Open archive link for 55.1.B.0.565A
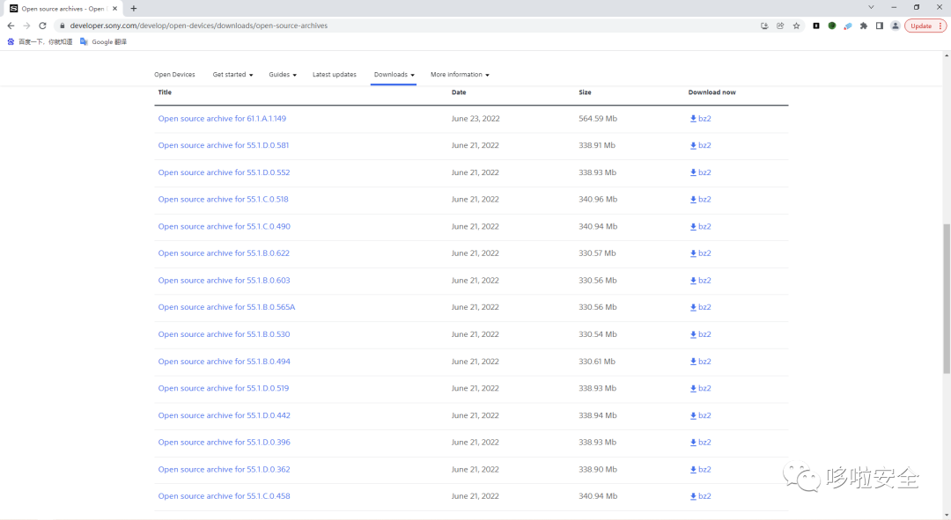The width and height of the screenshot is (951, 520). (x=226, y=307)
